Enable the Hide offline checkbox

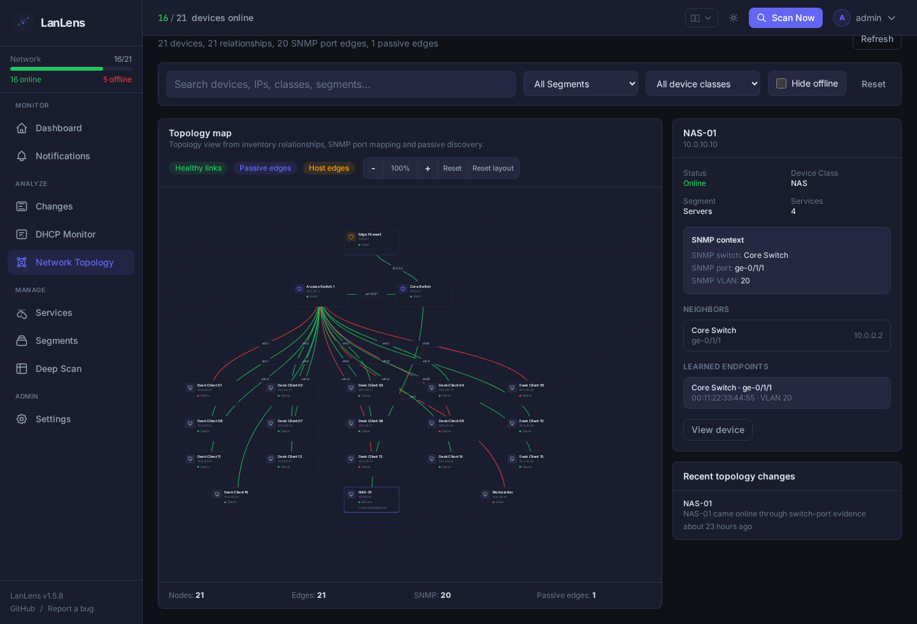pos(781,83)
